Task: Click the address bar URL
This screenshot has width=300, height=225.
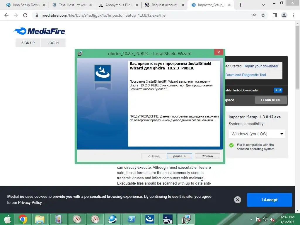Action: click(x=103, y=15)
